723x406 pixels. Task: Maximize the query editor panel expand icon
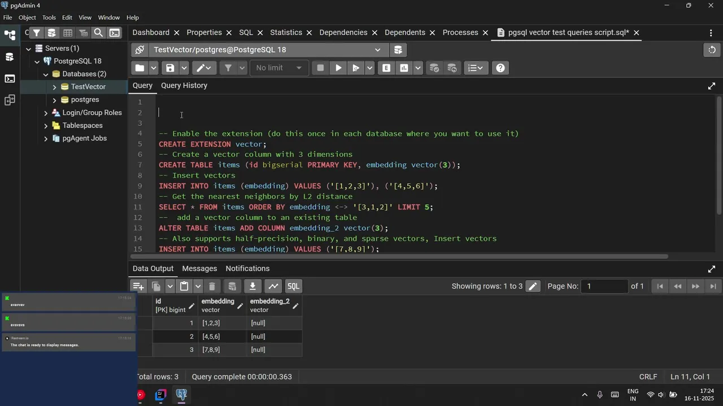(x=712, y=86)
